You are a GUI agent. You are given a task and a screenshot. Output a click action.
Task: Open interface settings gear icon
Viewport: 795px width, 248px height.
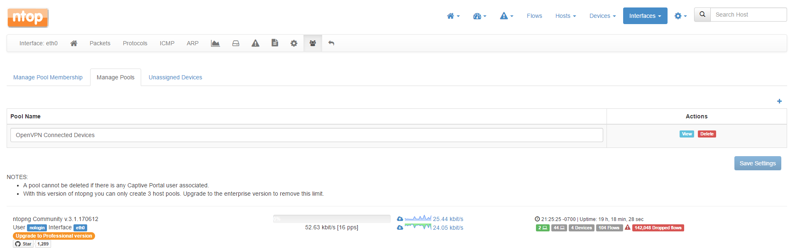294,43
